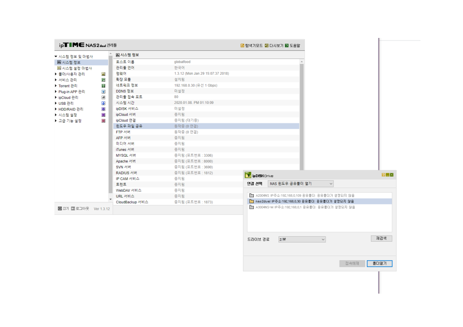This screenshot has height=327, width=463.
Task: Click the 재검색 rescan button
Action: [x=381, y=238]
